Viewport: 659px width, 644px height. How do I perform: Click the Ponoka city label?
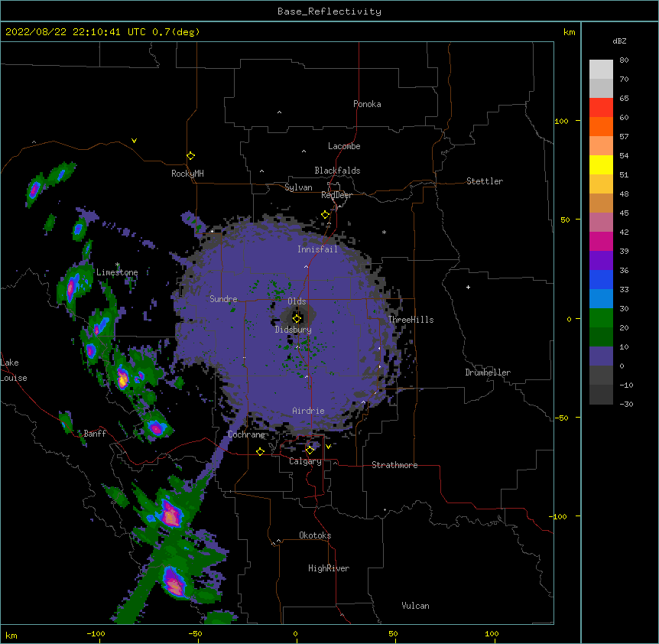(367, 104)
